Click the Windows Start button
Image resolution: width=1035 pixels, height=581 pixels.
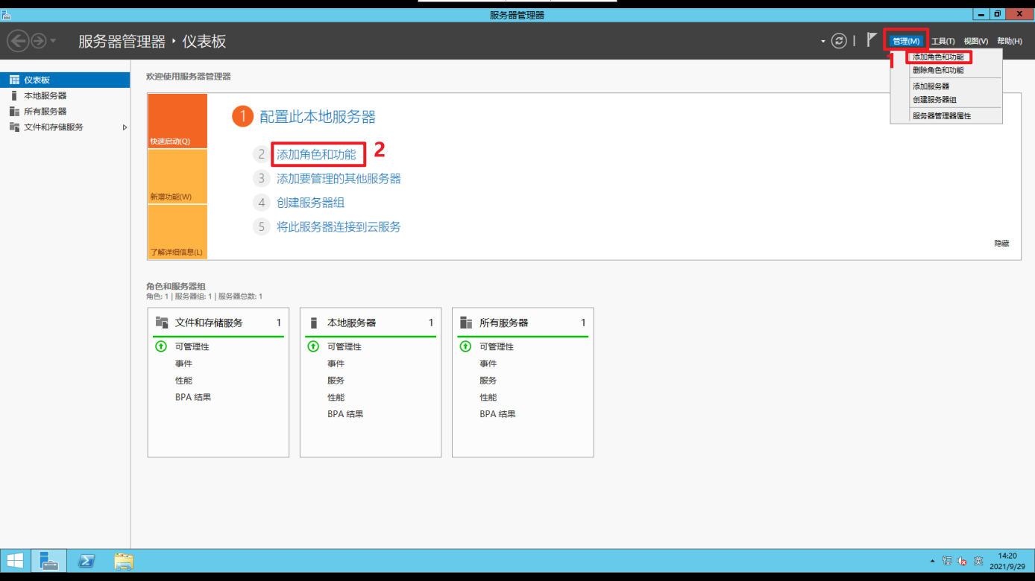point(14,561)
